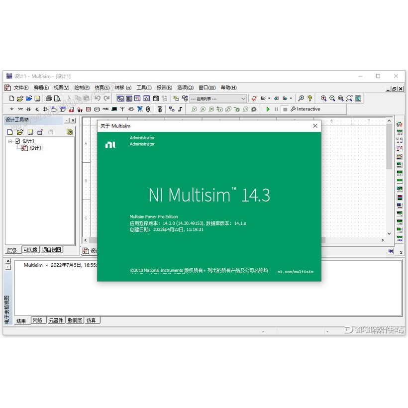Open the Database Manager icon
This screenshot has width=408, height=408.
pos(185,99)
